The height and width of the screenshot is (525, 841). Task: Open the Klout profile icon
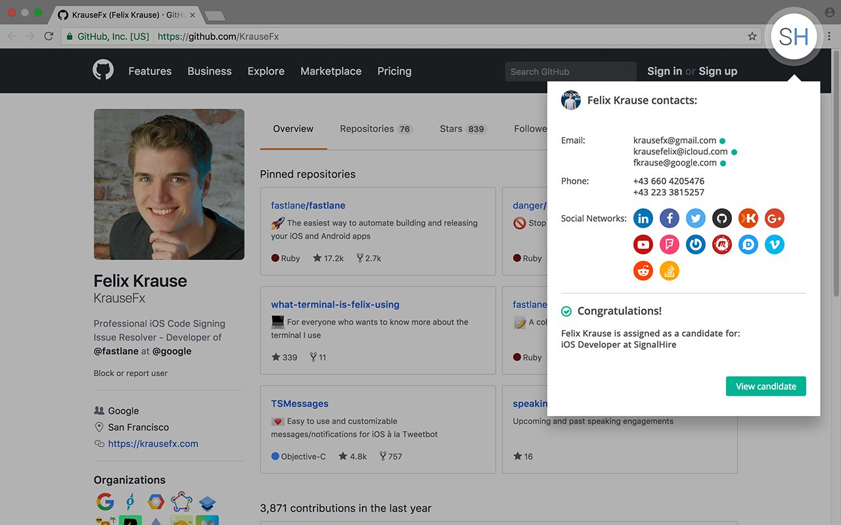click(x=748, y=219)
